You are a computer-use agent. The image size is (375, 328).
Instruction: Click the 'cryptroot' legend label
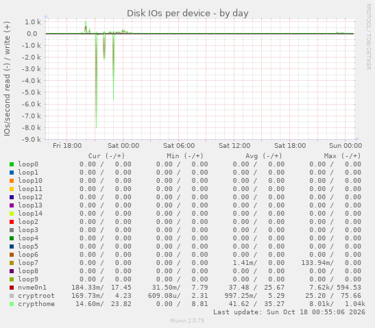coord(36,296)
